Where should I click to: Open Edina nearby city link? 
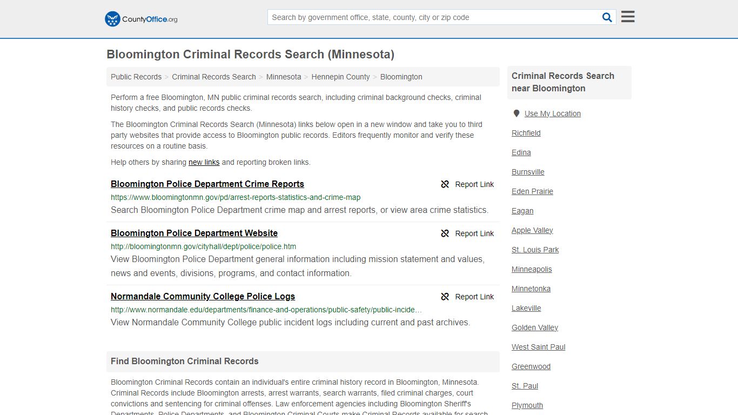[x=521, y=152]
